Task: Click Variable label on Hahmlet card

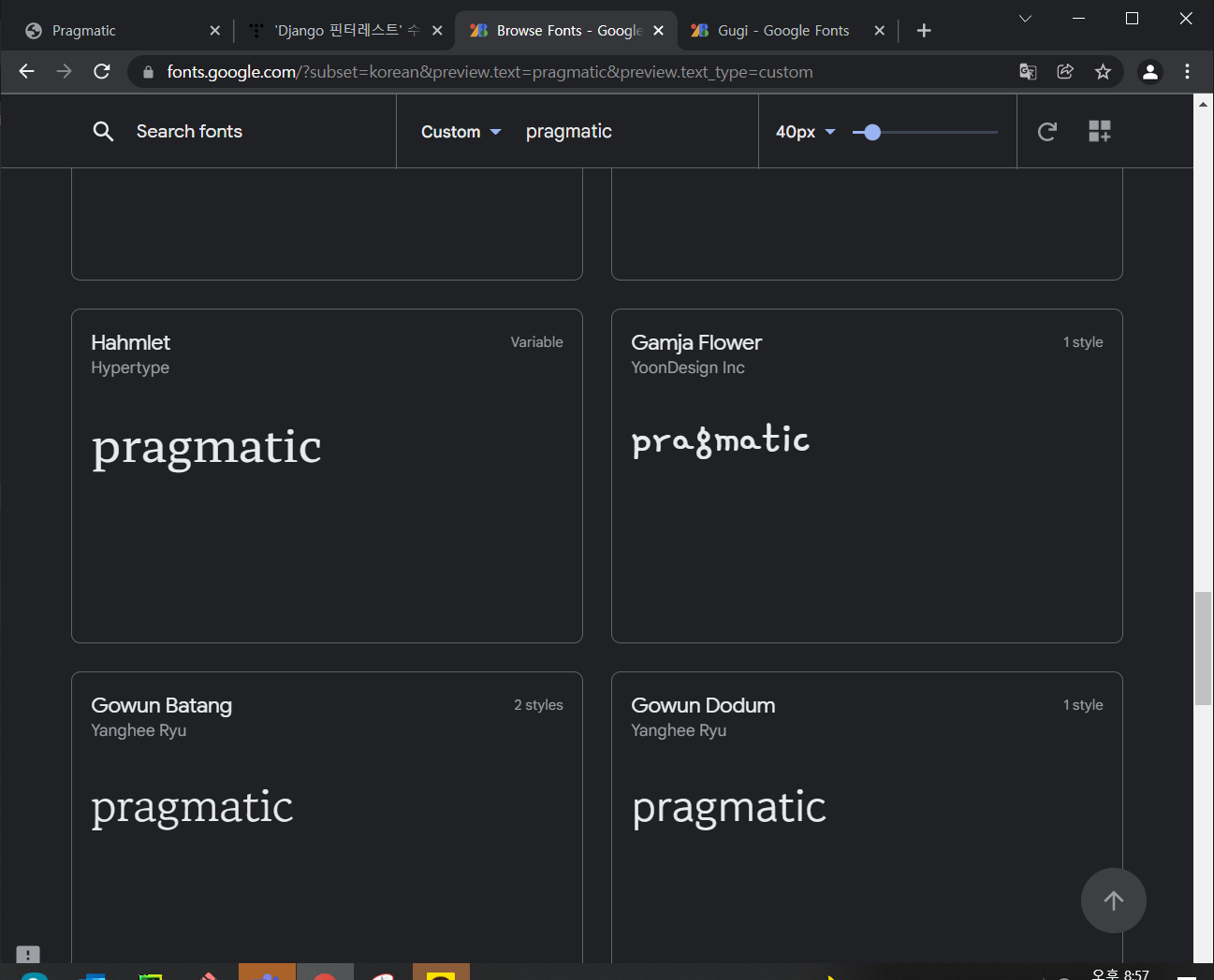Action: [537, 342]
